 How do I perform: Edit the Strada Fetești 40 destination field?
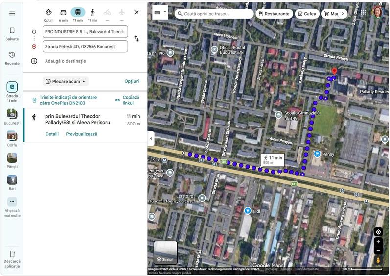pos(85,47)
